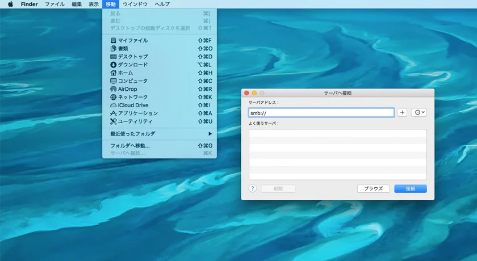
Task: Click the アプリケーション icon
Action: pos(113,113)
